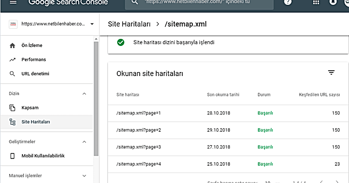
Task: Click the Kapsam pages icon
Action: [x=12, y=108]
